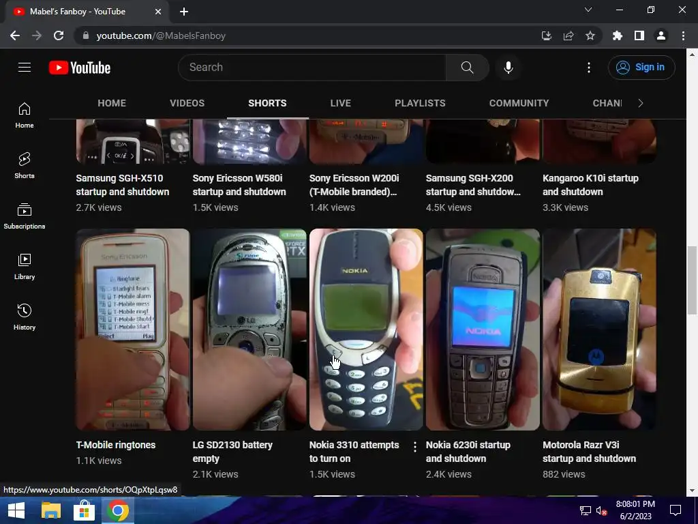The width and height of the screenshot is (698, 524).
Task: Switch to the PLAYLISTS channel tab
Action: [420, 103]
